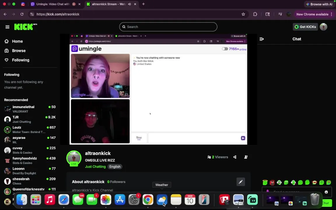
Task: Open funnyhoodvidz recommended channel
Action: 30,160
